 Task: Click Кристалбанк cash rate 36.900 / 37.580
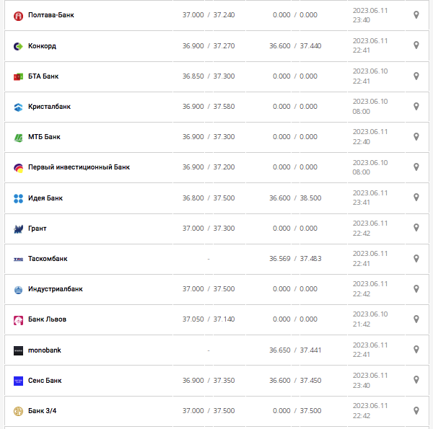209,107
